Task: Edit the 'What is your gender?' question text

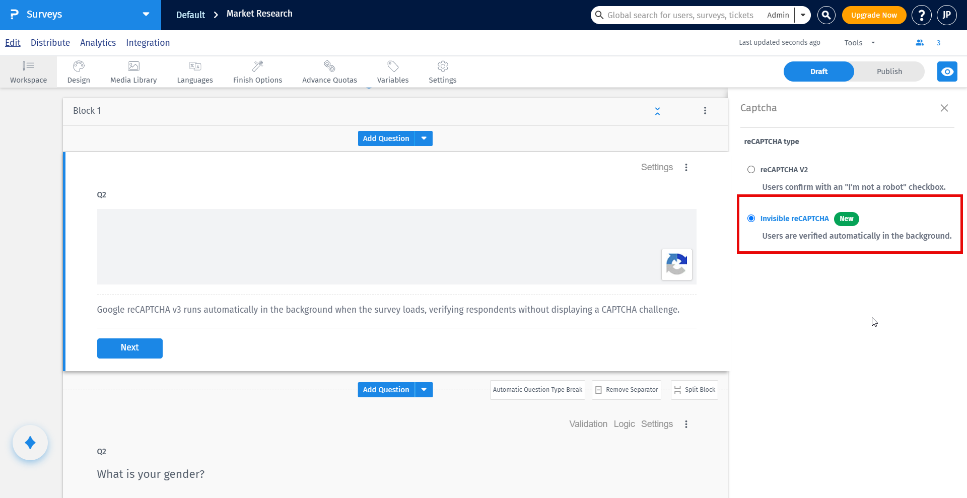Action: click(151, 474)
